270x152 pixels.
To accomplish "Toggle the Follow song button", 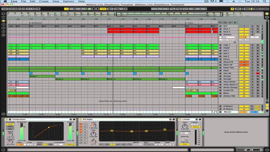I will click(x=66, y=9).
